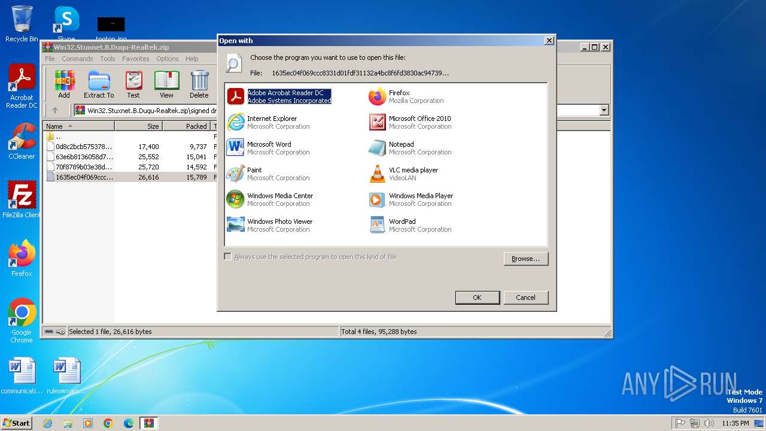This screenshot has height=431, width=766.
Task: Sort by the Name column header
Action: click(x=78, y=126)
